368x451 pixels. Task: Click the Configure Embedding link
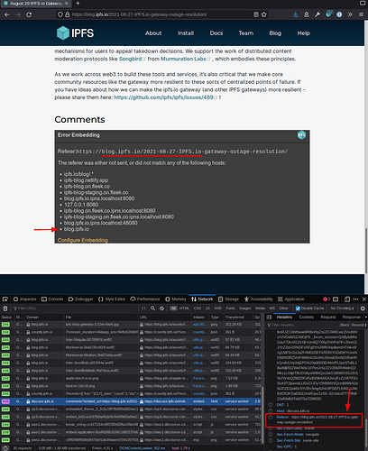click(x=83, y=240)
